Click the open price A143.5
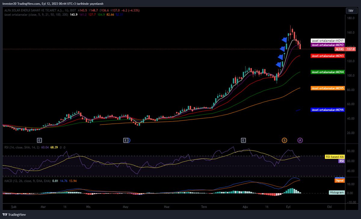Screen dimensions: 361x219 (x=82, y=10)
